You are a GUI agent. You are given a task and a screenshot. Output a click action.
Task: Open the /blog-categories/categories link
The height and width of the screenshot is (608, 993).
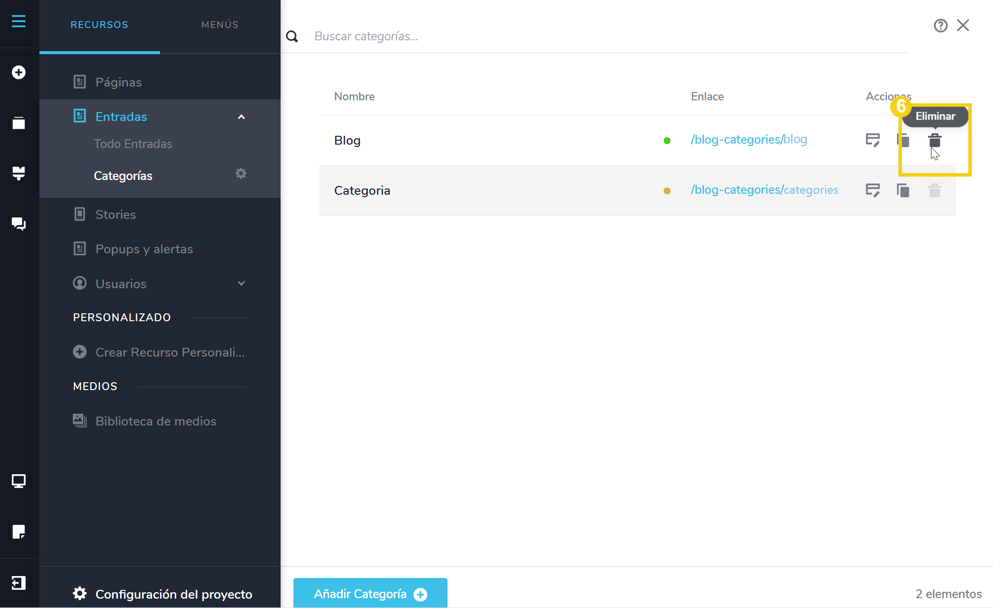click(764, 190)
